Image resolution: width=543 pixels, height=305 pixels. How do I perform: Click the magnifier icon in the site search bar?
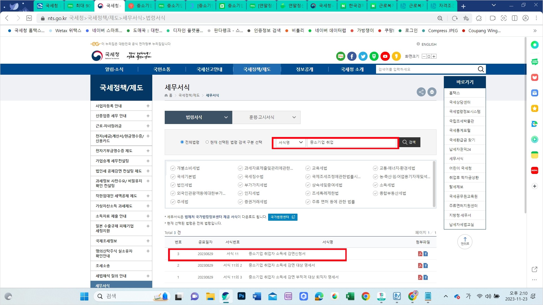pyautogui.click(x=481, y=69)
